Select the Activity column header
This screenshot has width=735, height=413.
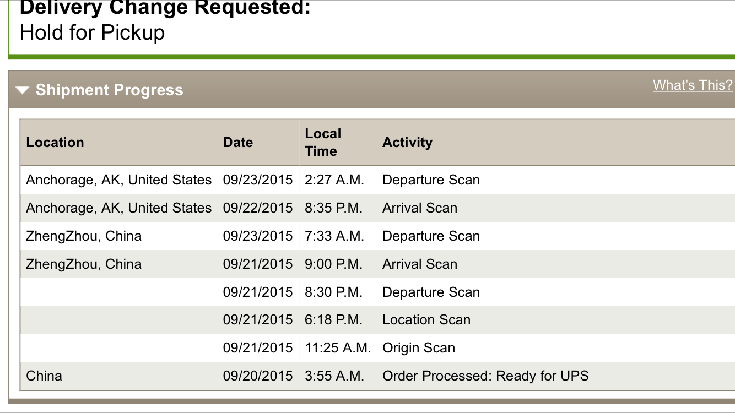coord(408,142)
